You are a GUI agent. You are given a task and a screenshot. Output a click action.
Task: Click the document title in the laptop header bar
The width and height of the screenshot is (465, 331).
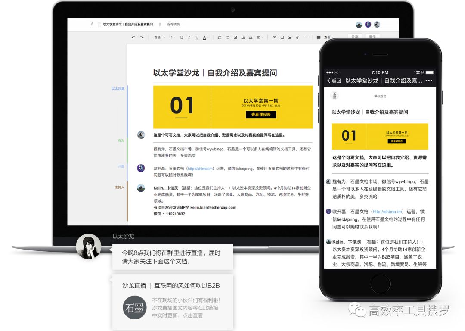(x=128, y=24)
